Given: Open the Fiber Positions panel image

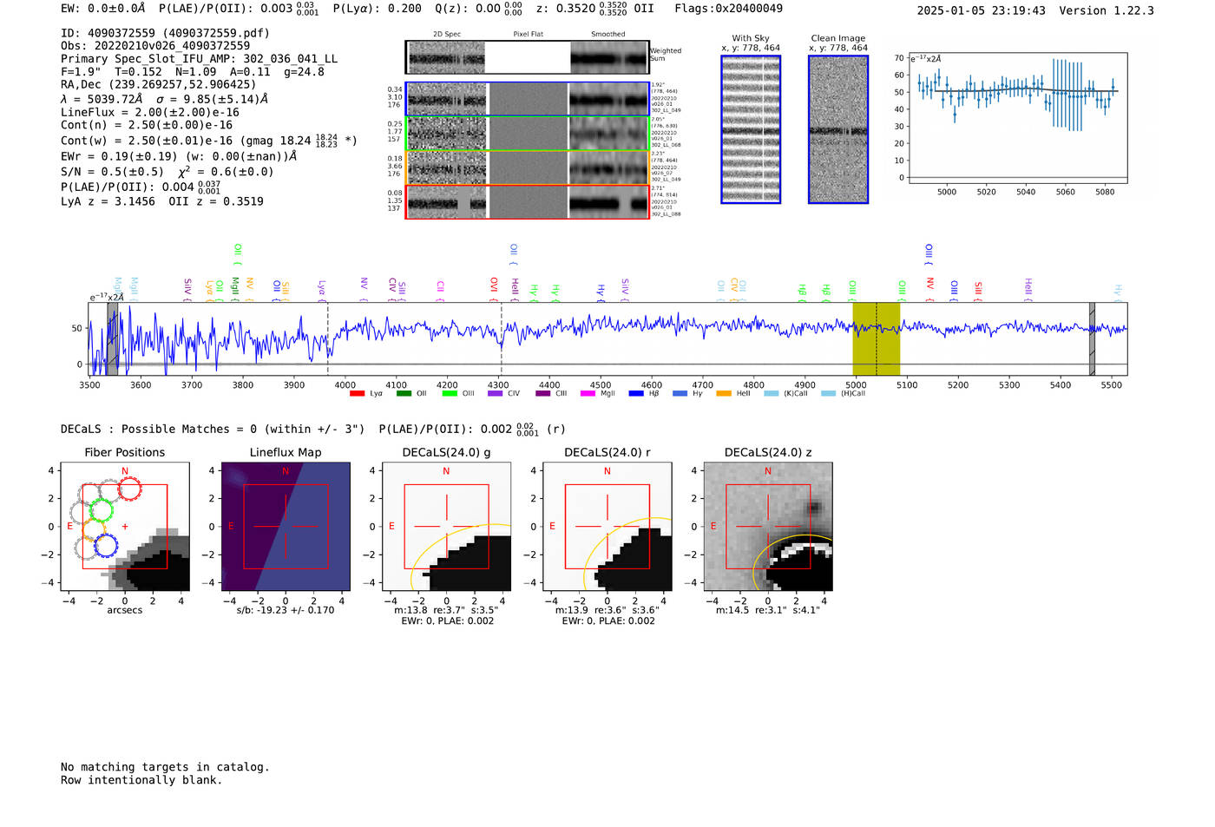Looking at the screenshot, I should pos(125,527).
